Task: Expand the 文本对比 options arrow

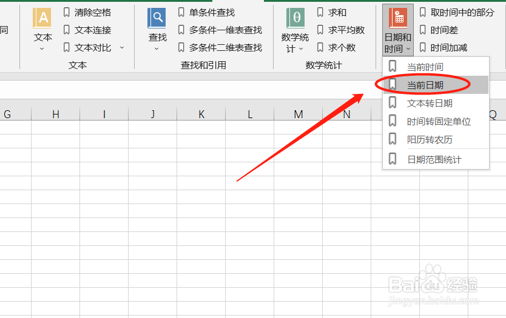Action: [x=122, y=48]
